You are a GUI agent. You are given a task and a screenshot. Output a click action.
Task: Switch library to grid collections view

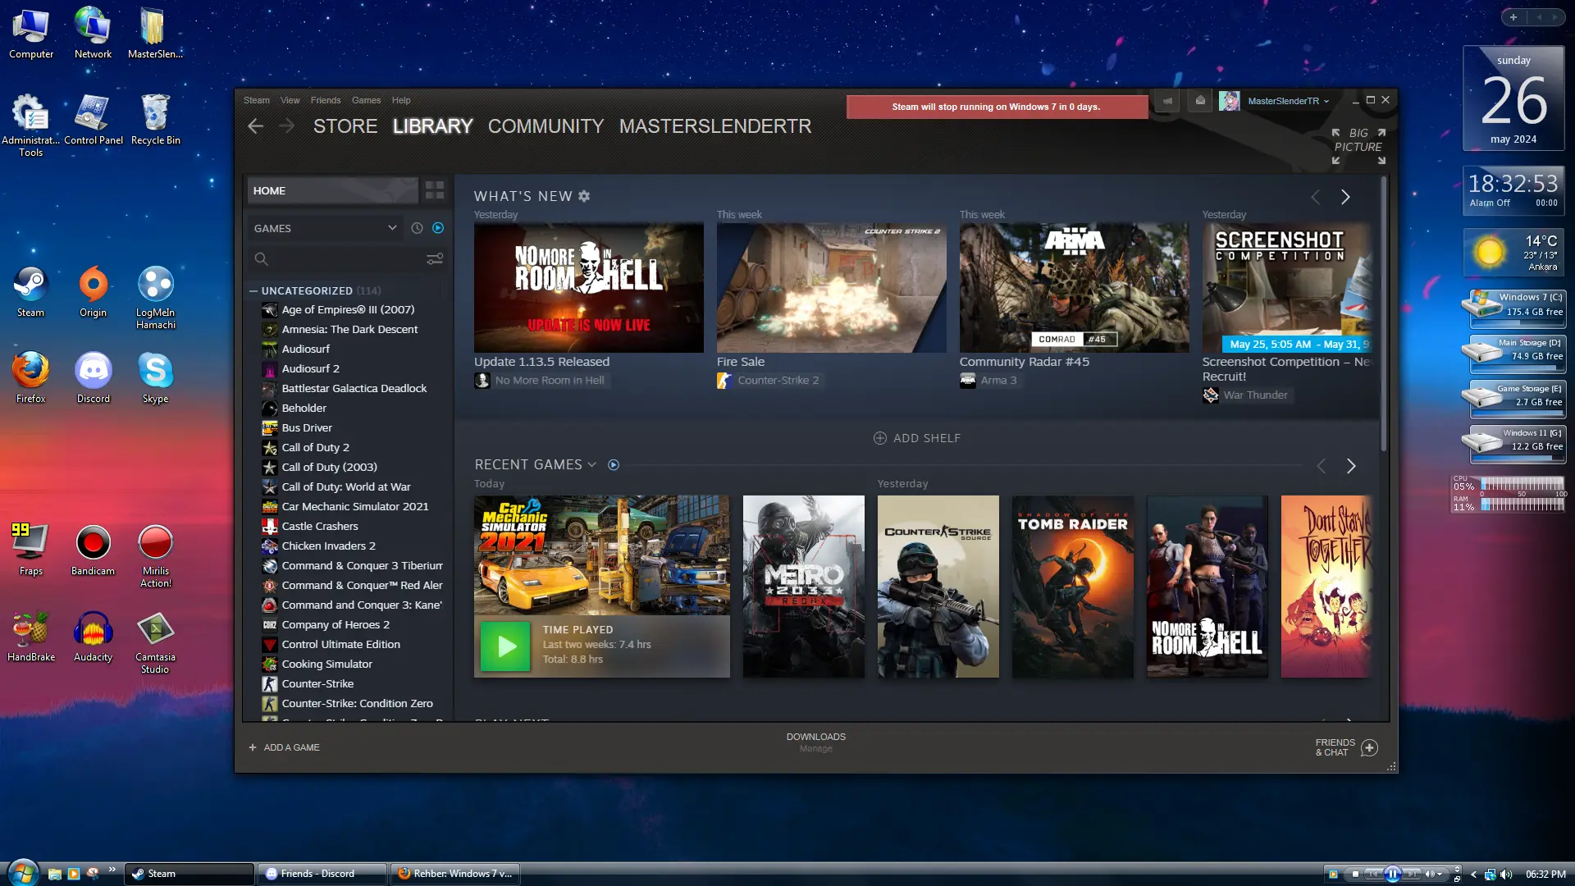click(x=435, y=190)
